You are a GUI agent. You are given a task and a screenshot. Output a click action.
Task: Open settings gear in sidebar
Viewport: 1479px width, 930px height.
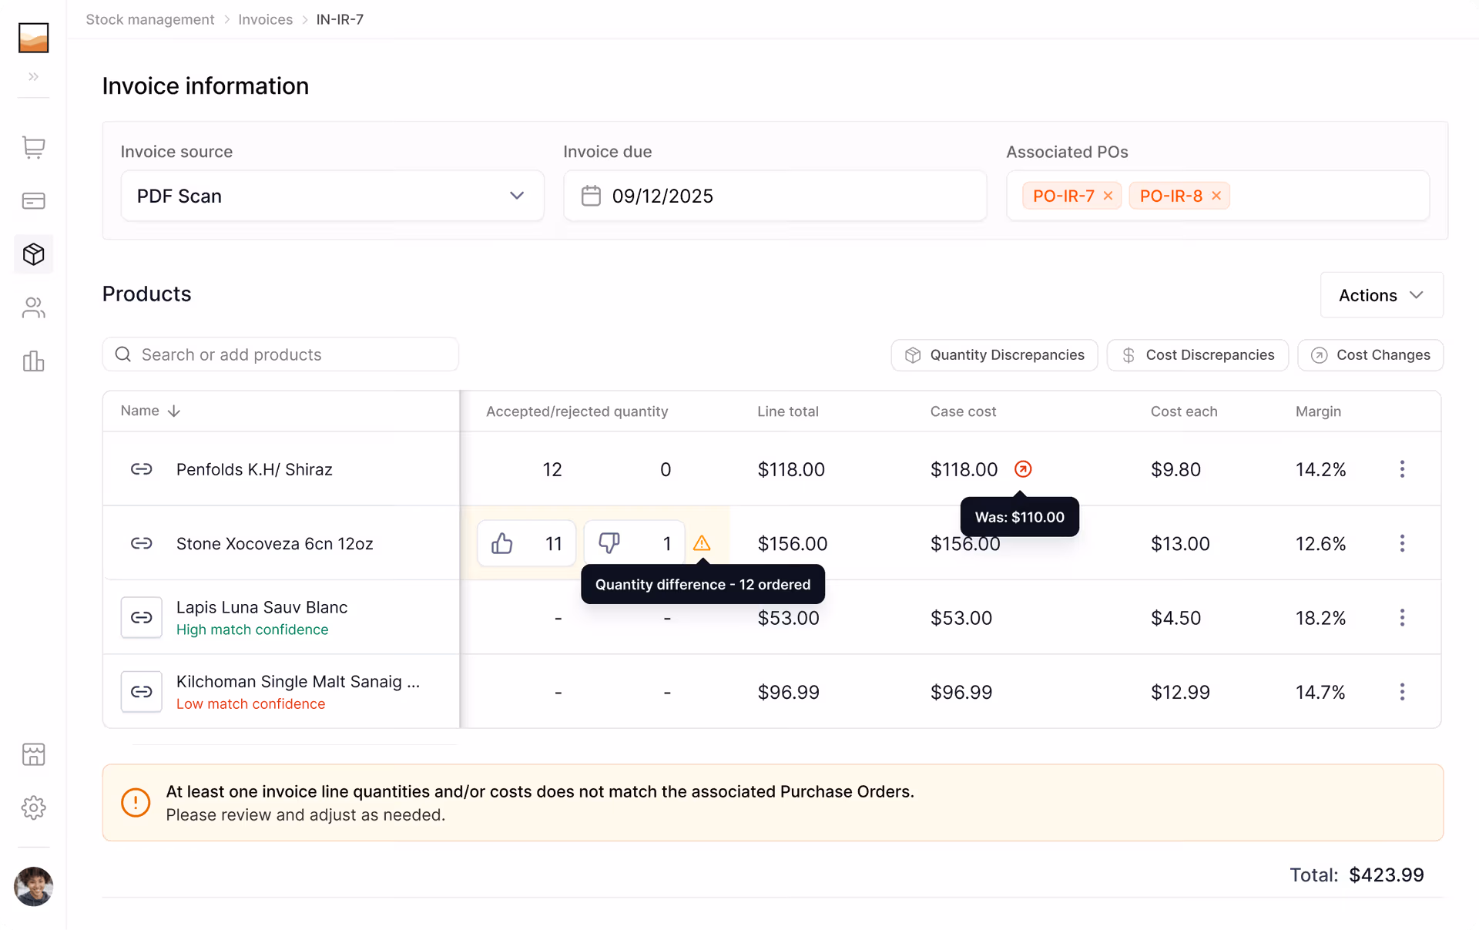tap(33, 807)
